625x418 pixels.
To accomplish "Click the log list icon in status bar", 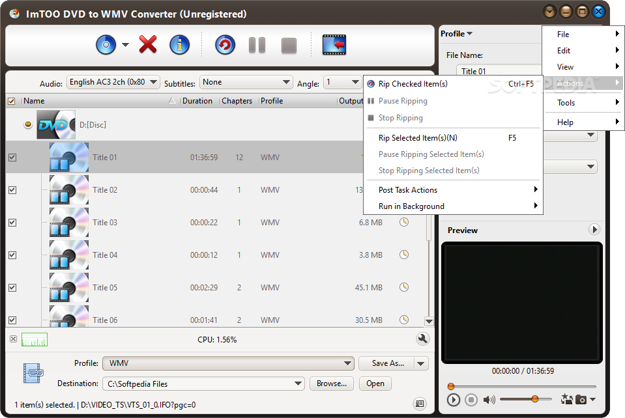I will coord(420,404).
